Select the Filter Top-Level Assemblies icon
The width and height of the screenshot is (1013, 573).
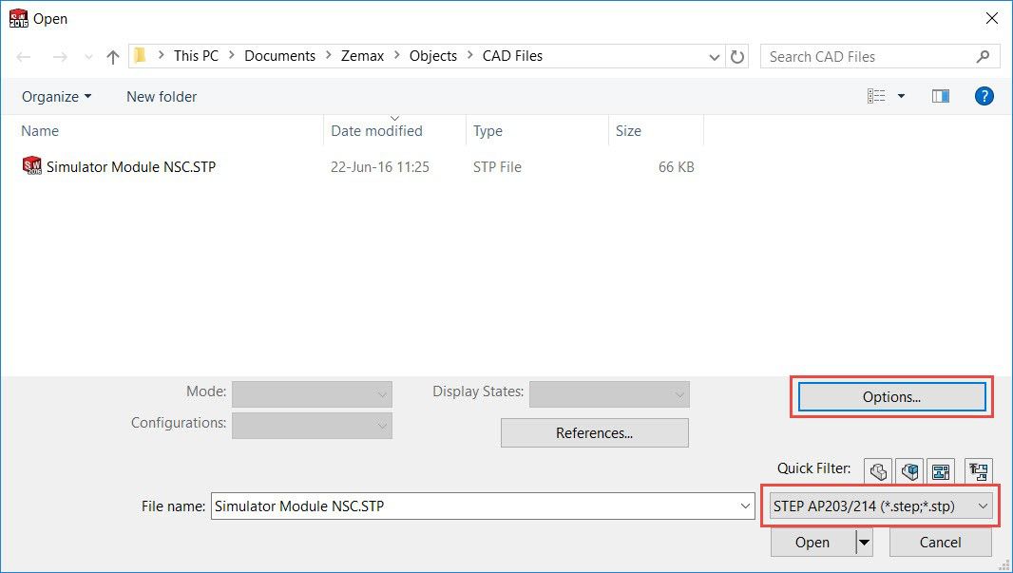978,470
